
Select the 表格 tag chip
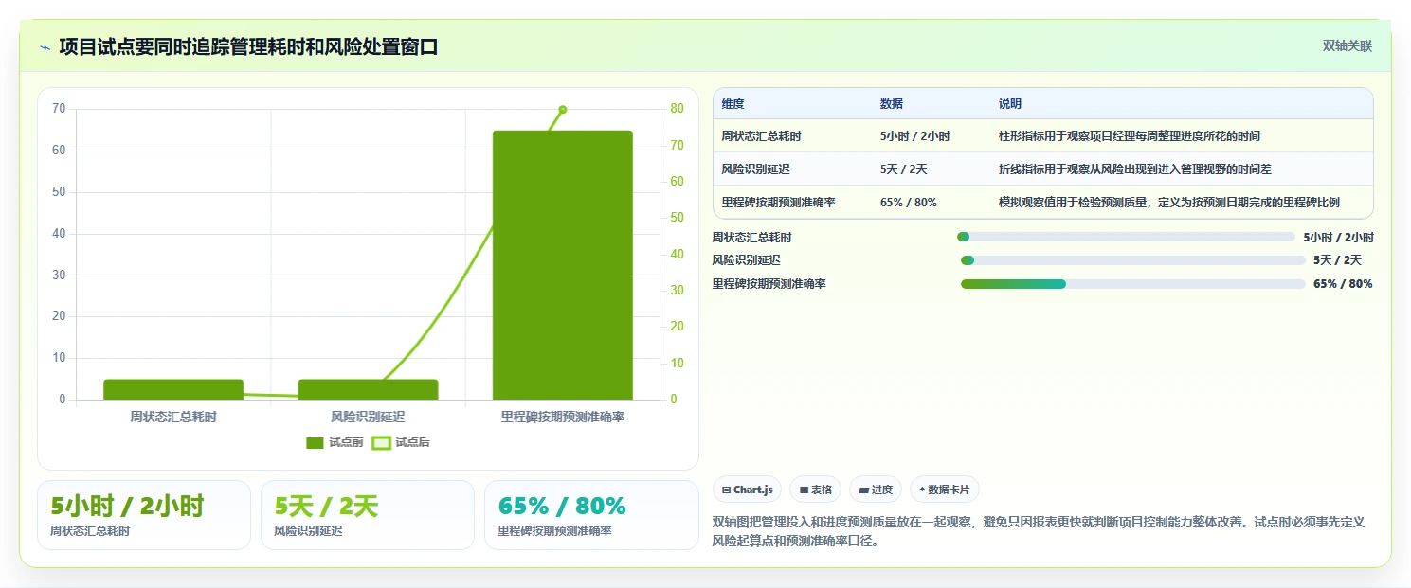click(815, 490)
